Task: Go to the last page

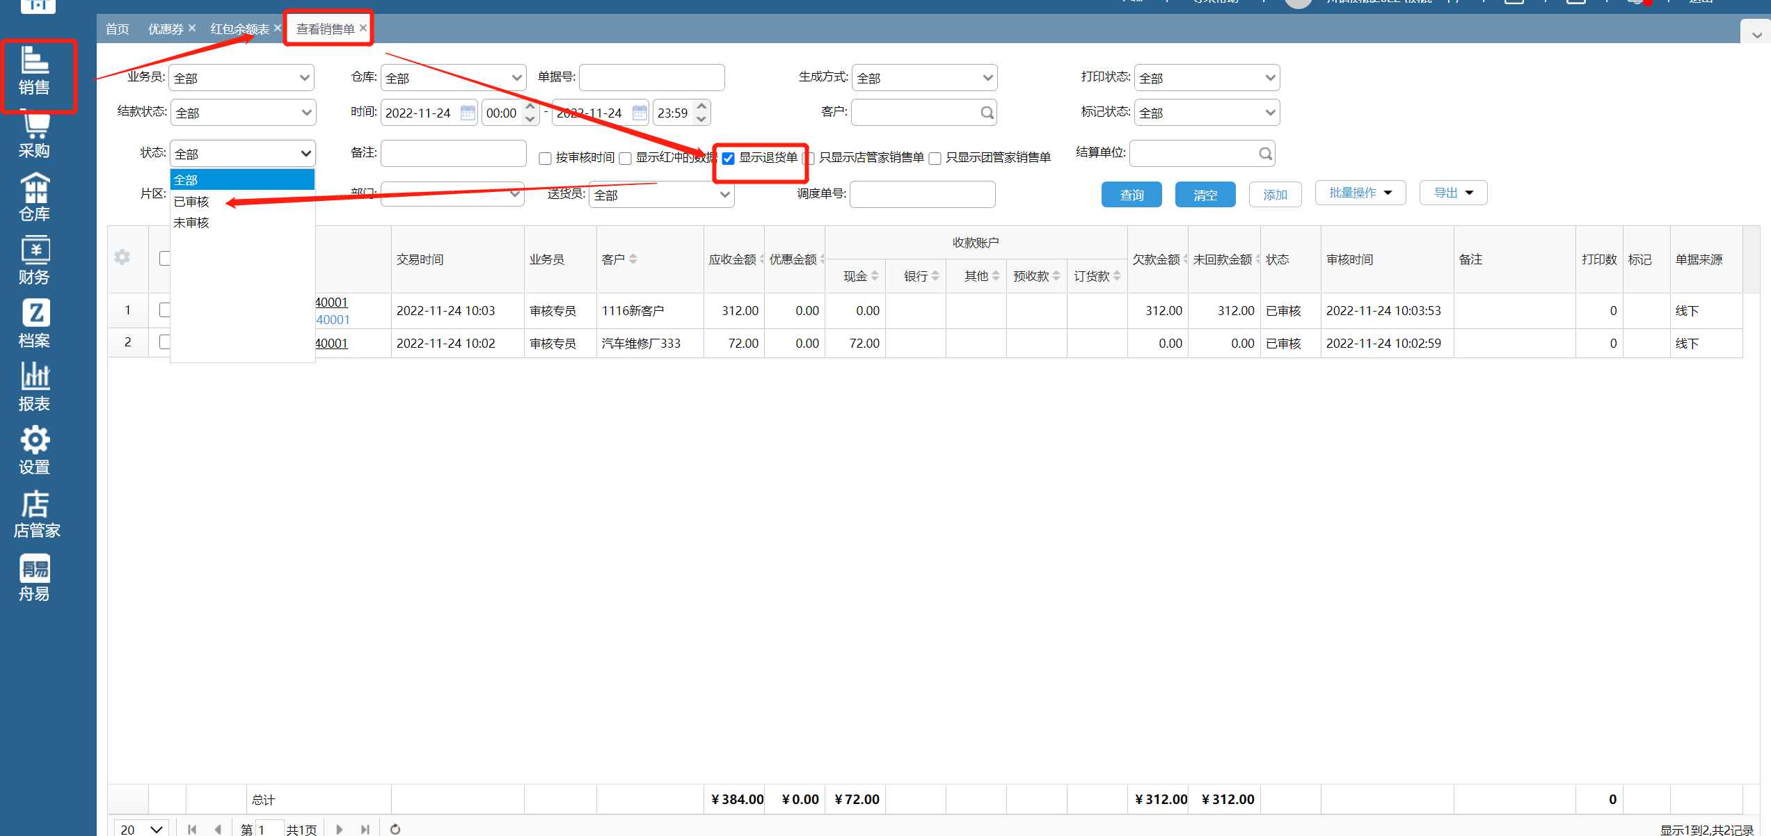Action: [365, 829]
